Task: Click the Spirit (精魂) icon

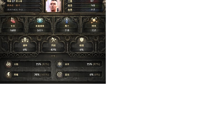Action: [94, 20]
